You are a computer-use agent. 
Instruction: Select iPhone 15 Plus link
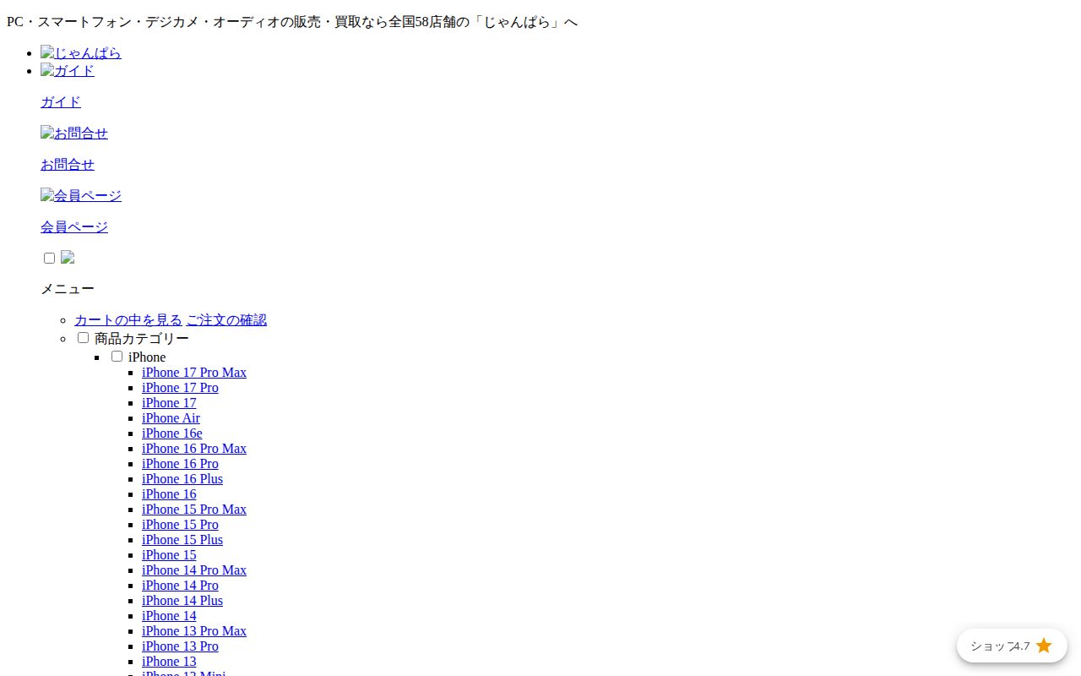pyautogui.click(x=182, y=540)
